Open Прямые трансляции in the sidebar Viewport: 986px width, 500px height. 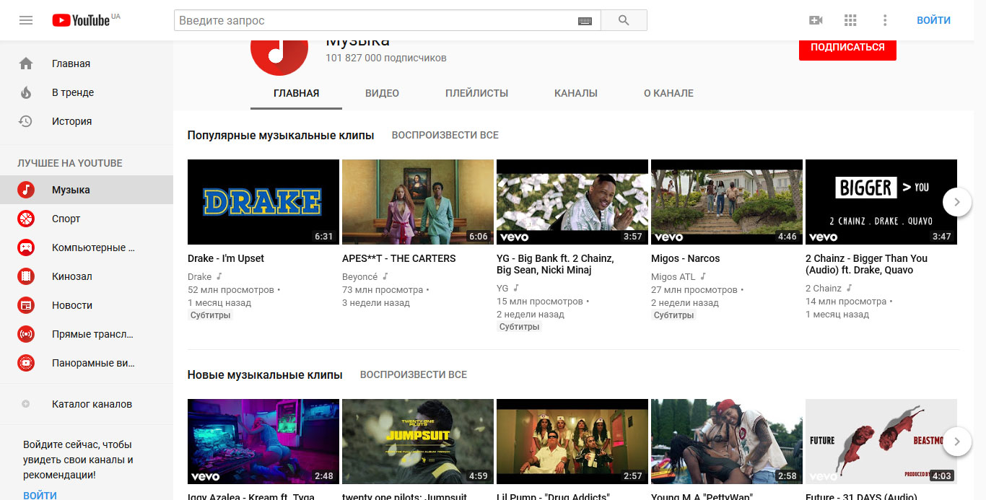click(x=87, y=334)
